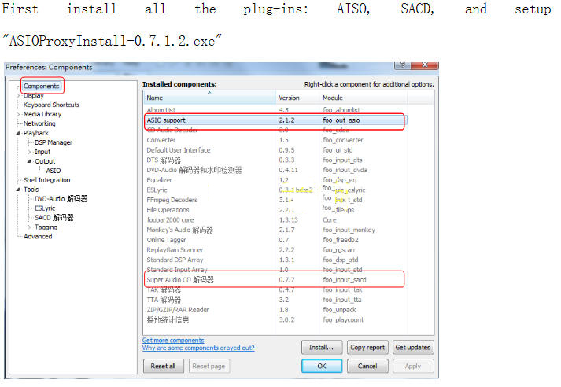This screenshot has height=387, width=561.
Task: Sort components by the Name column
Action: pos(209,98)
